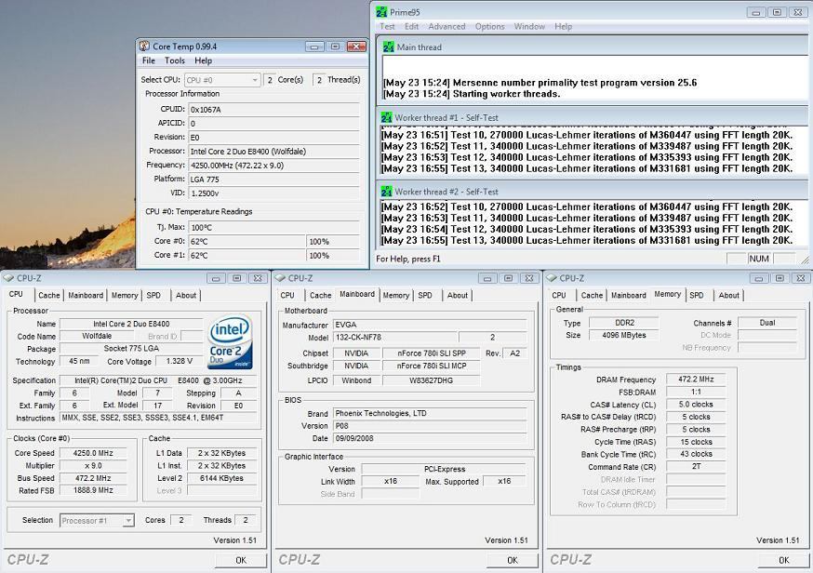Switch to Mainboard tab in right CPU-Z
Image resolution: width=813 pixels, height=573 pixels.
click(629, 295)
